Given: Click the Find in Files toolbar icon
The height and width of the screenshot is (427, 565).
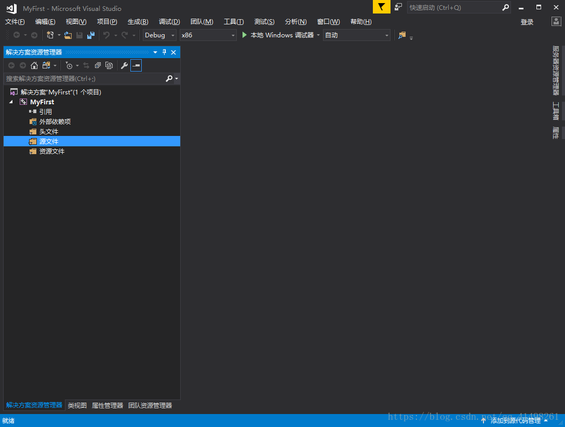Looking at the screenshot, I should (x=402, y=35).
